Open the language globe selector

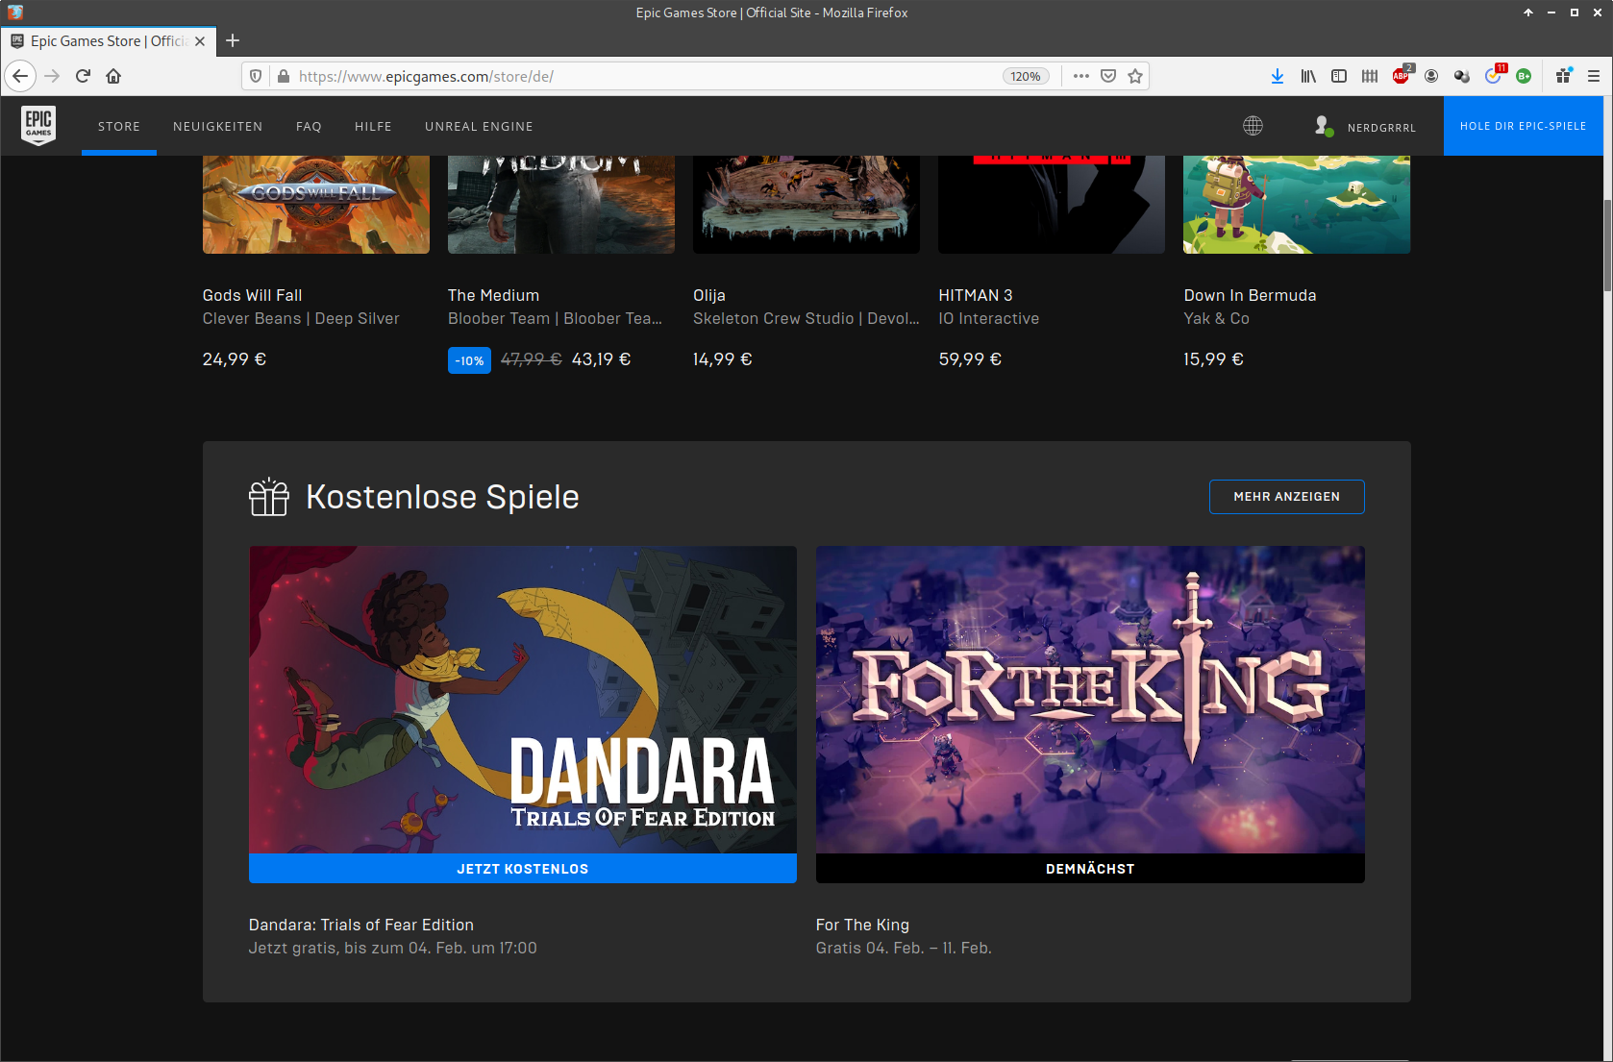[x=1253, y=126]
